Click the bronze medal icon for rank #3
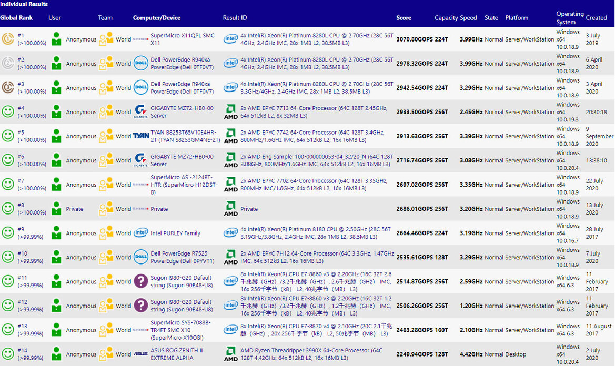The height and width of the screenshot is (366, 615). 8,87
